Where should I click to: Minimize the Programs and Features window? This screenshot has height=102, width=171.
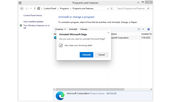tap(138, 2)
